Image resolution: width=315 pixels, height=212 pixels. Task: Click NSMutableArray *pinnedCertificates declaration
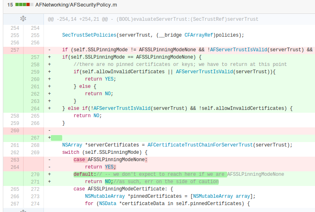(x=170, y=196)
